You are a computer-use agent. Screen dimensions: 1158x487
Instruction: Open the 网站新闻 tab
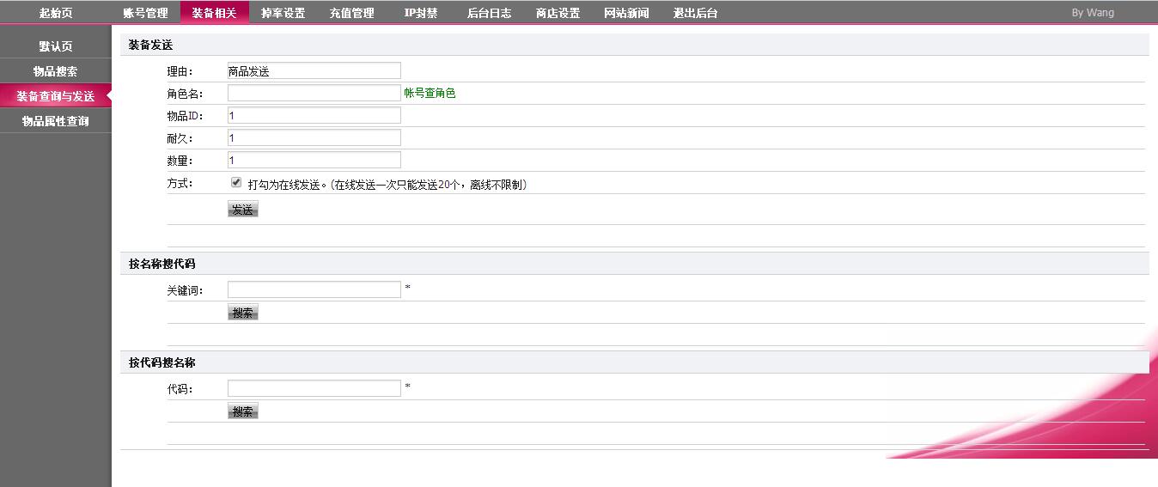[626, 13]
